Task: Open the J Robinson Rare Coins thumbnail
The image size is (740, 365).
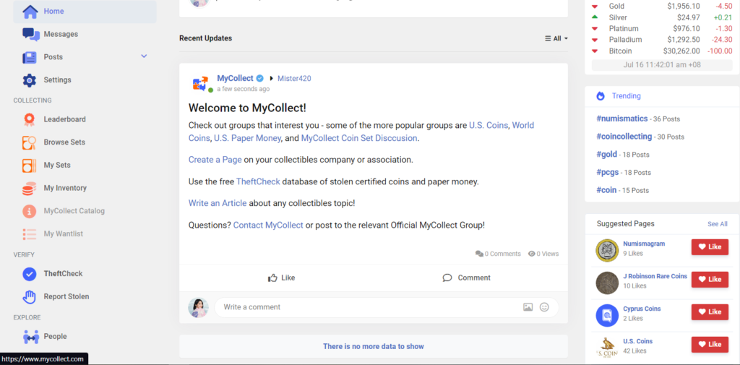Action: tap(607, 283)
